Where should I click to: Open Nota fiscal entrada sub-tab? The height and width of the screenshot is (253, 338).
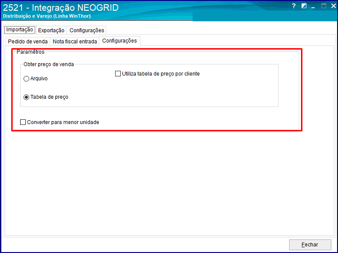[75, 42]
